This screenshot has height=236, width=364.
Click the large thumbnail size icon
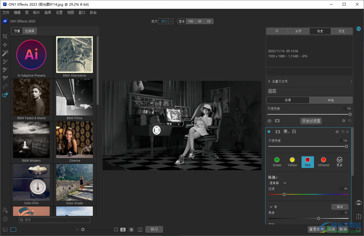tap(116, 229)
